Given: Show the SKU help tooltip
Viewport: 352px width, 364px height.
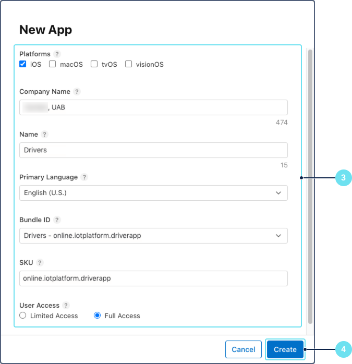Looking at the screenshot, I should [40, 262].
